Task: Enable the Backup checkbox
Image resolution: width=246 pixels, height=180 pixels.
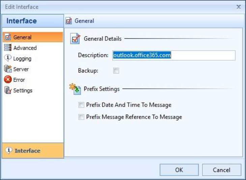Action: tap(116, 71)
